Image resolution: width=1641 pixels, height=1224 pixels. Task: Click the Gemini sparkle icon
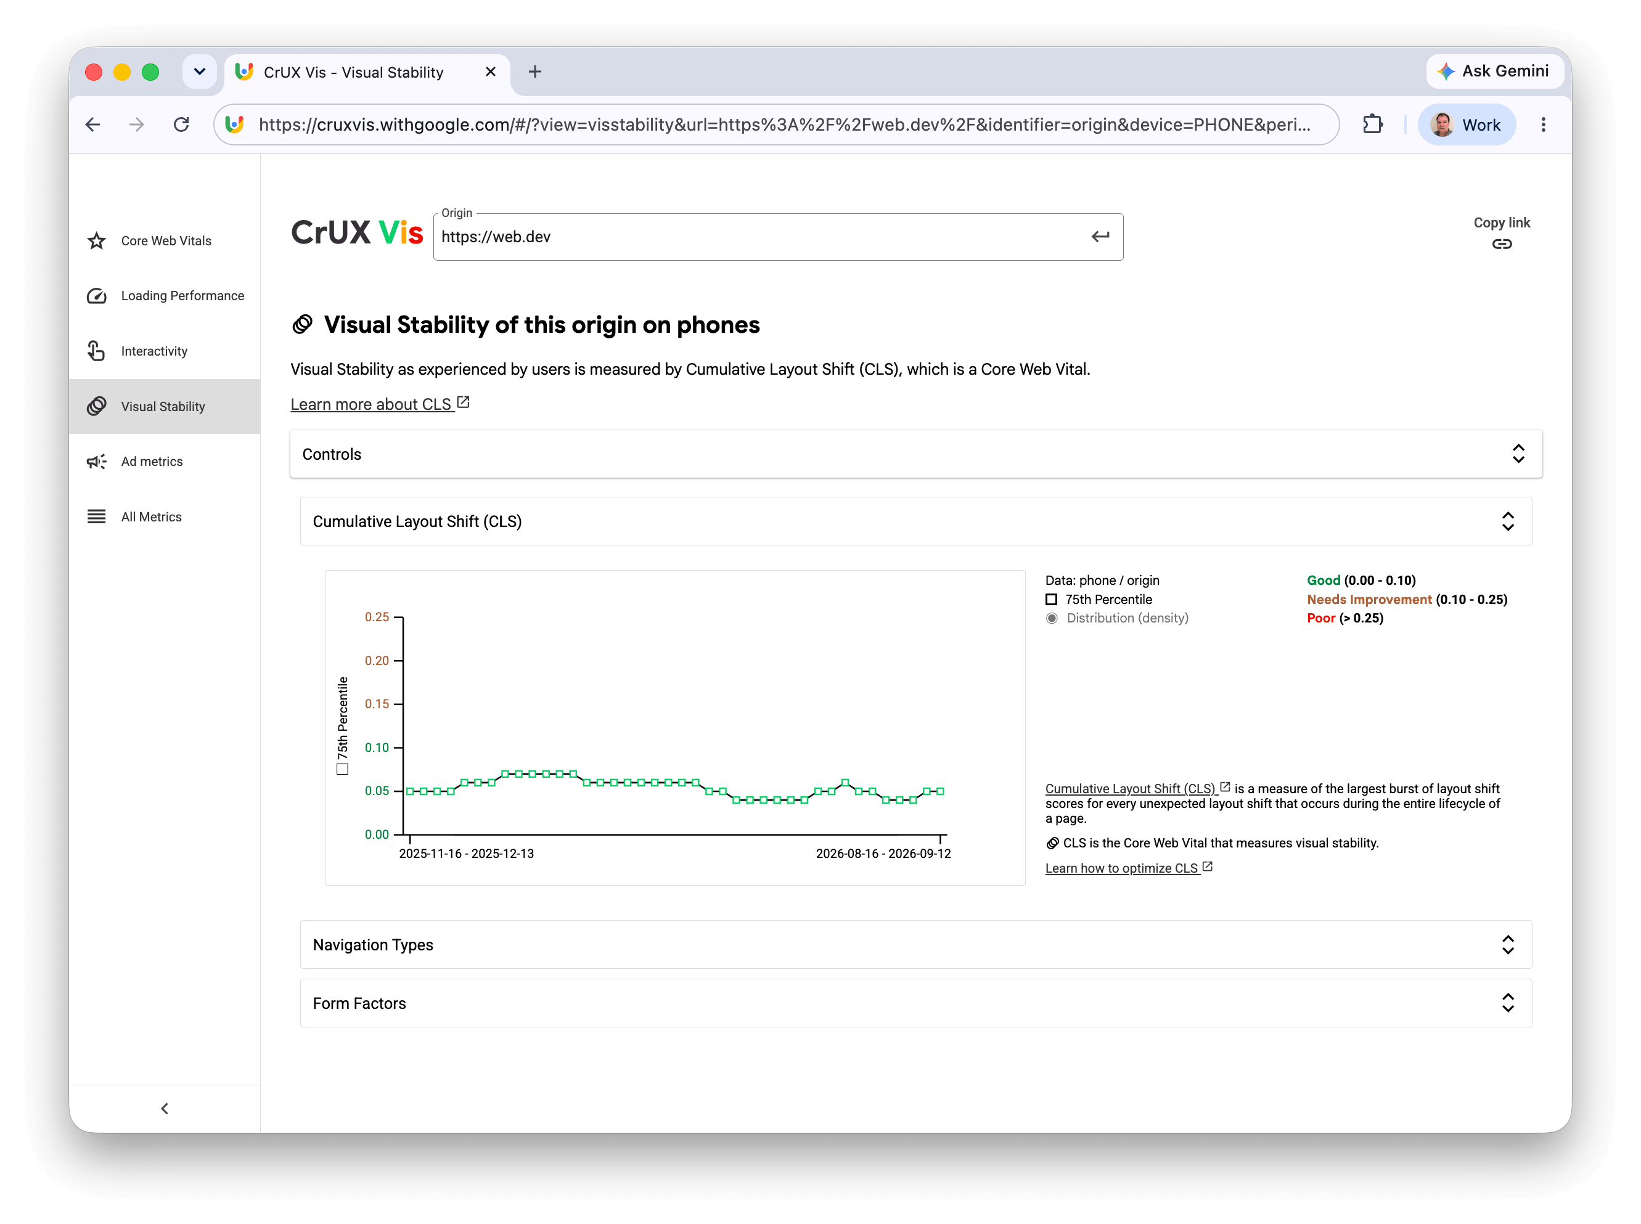pos(1446,71)
